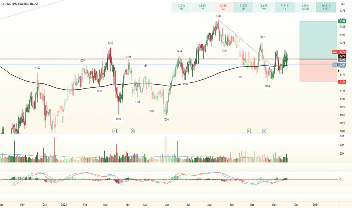Click the 1189 price label

click(x=145, y=66)
